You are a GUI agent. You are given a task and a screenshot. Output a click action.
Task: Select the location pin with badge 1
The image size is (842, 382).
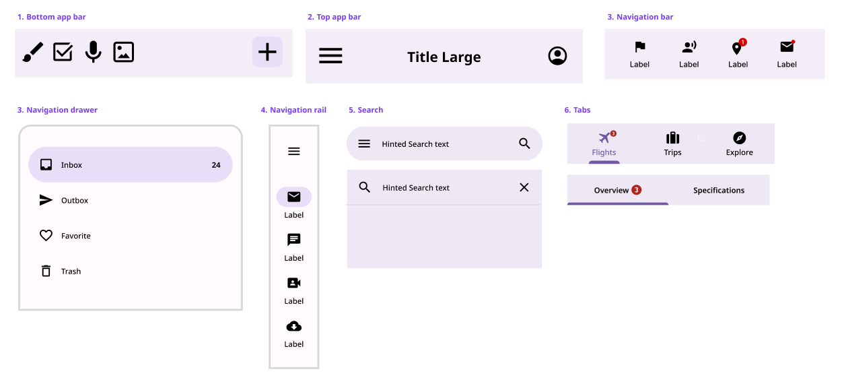click(x=738, y=54)
